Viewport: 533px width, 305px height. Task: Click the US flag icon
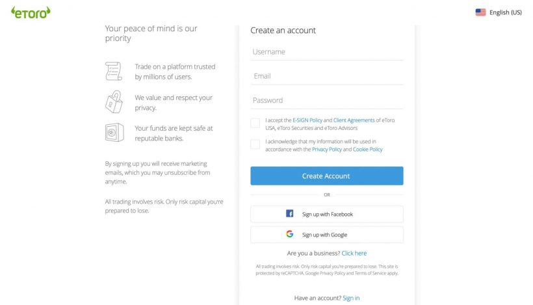480,12
